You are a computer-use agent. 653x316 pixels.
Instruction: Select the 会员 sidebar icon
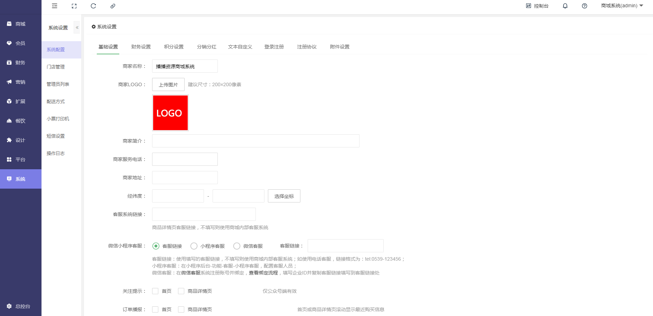click(20, 43)
